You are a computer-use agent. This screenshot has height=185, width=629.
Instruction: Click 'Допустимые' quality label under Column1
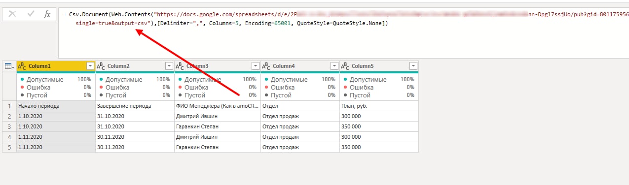[x=45, y=79]
